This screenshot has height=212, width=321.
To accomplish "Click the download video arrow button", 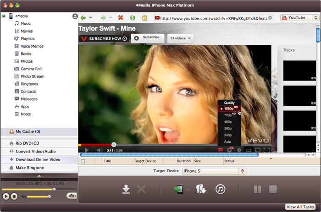I will tap(126, 189).
